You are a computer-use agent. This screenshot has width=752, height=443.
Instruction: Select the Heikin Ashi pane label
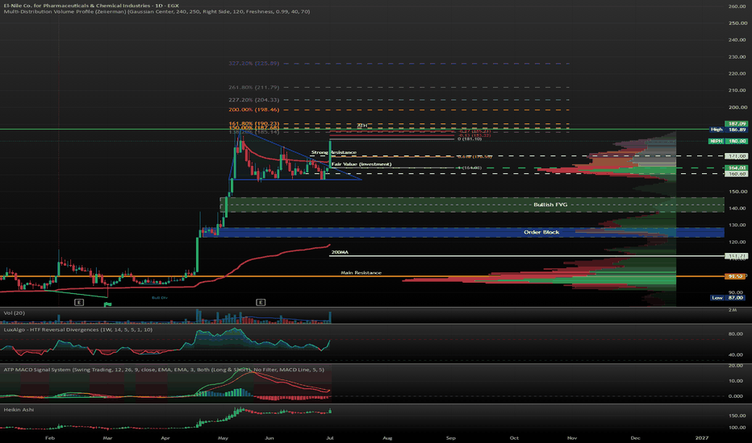coord(19,409)
